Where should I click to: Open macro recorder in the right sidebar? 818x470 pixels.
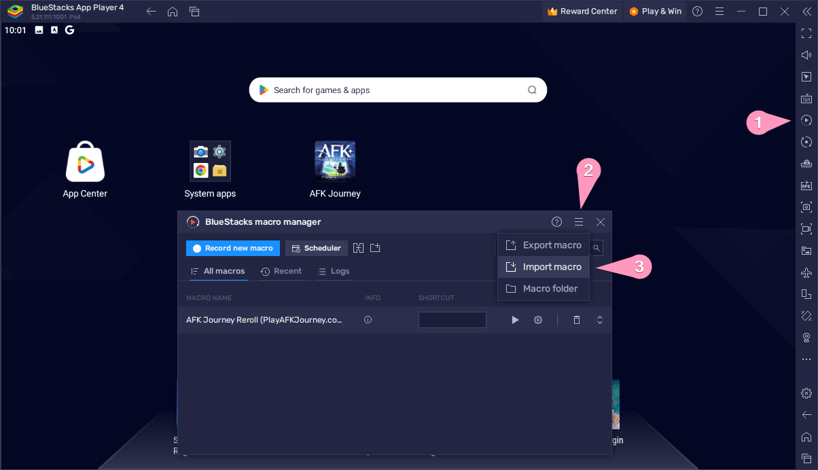pyautogui.click(x=806, y=120)
